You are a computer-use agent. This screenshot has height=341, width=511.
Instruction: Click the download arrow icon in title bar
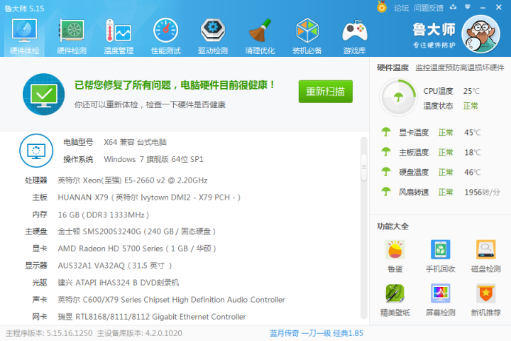click(x=453, y=7)
